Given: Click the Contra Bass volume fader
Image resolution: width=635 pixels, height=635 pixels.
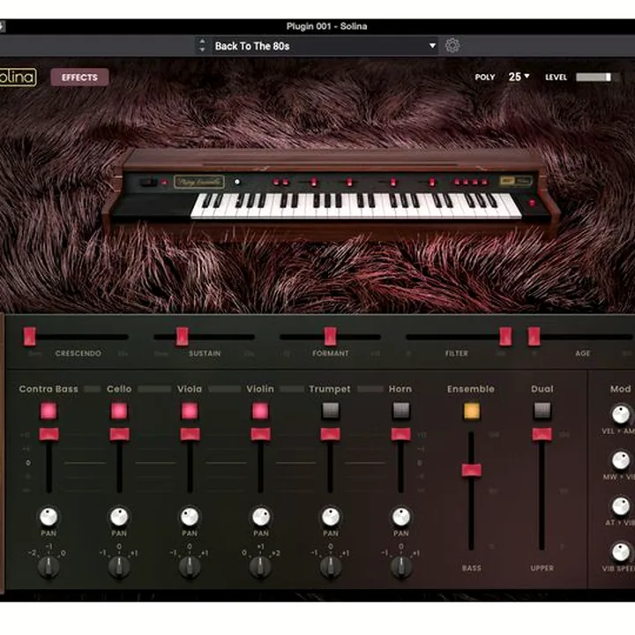Looking at the screenshot, I should 49,434.
